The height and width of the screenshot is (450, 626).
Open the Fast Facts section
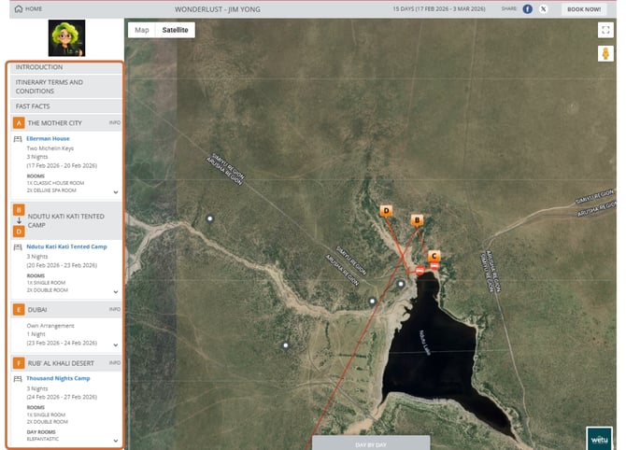click(66, 106)
